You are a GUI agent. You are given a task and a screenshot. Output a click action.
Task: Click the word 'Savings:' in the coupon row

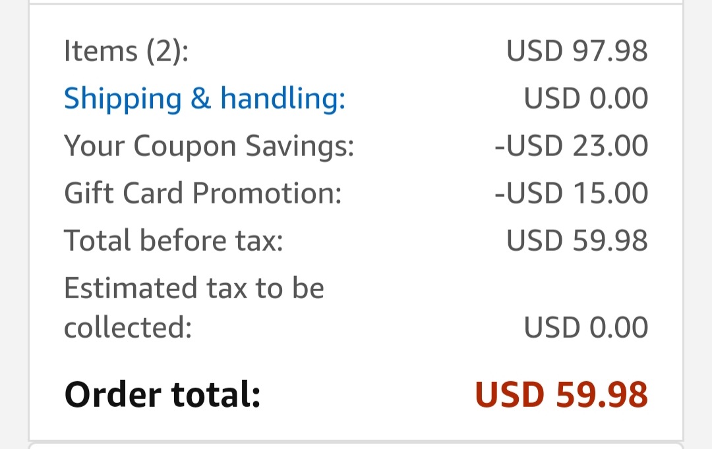click(300, 146)
